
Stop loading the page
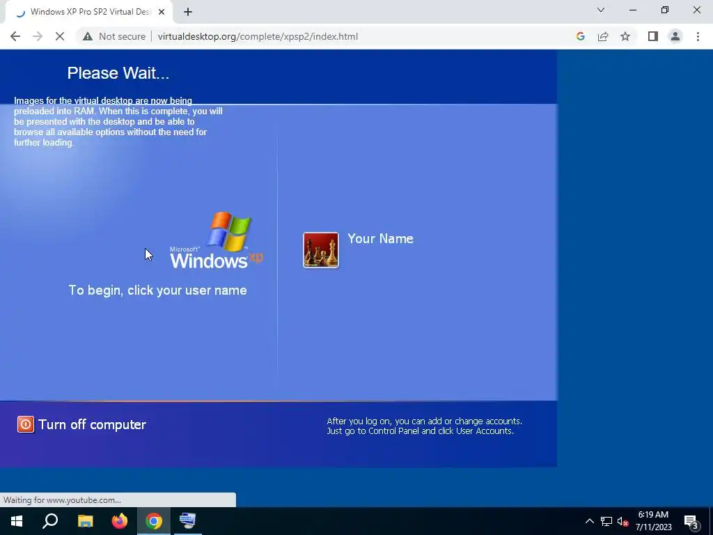point(60,36)
